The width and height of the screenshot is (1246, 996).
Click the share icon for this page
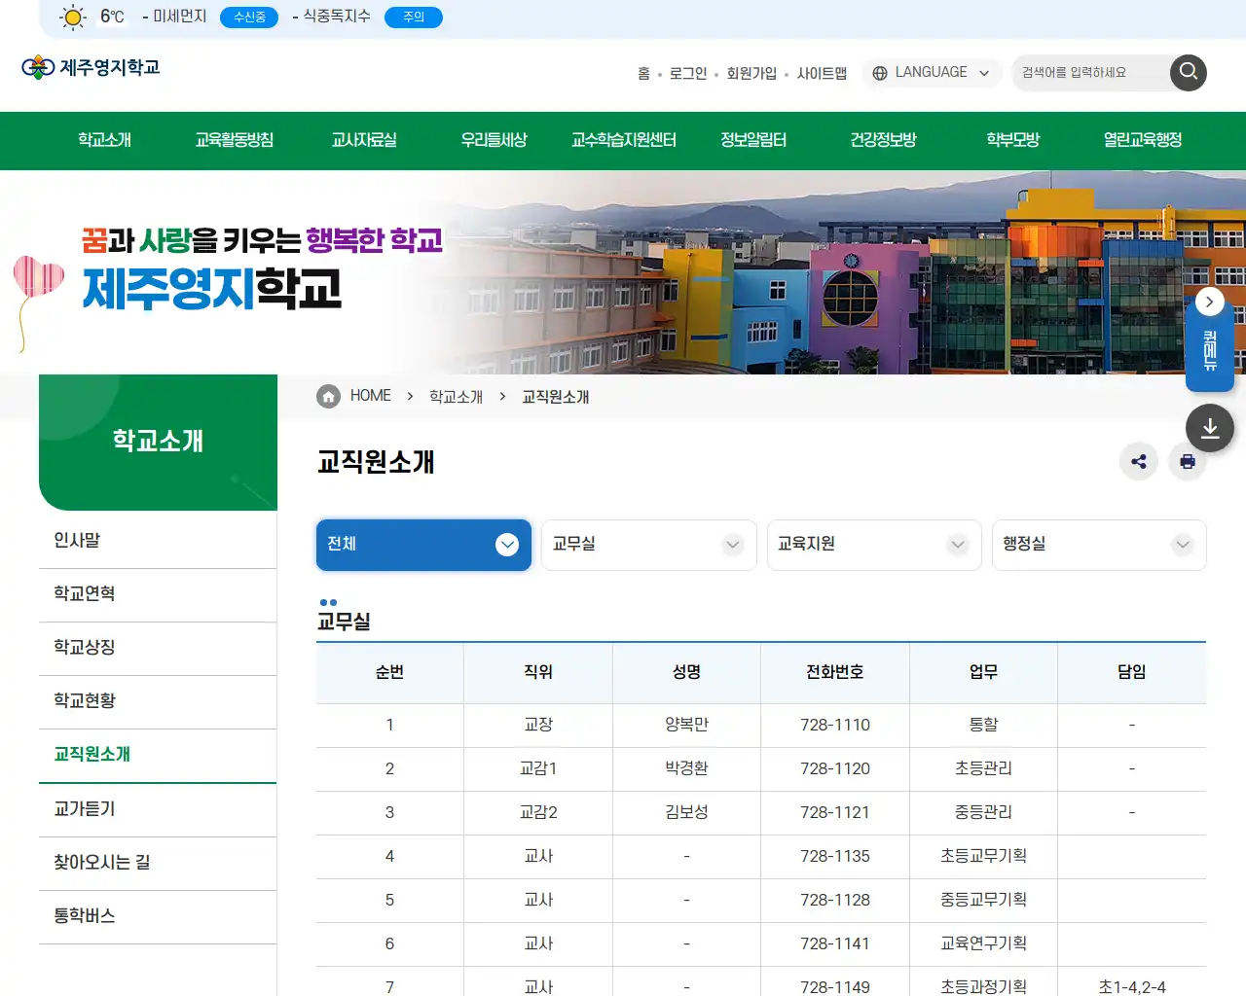click(x=1139, y=461)
